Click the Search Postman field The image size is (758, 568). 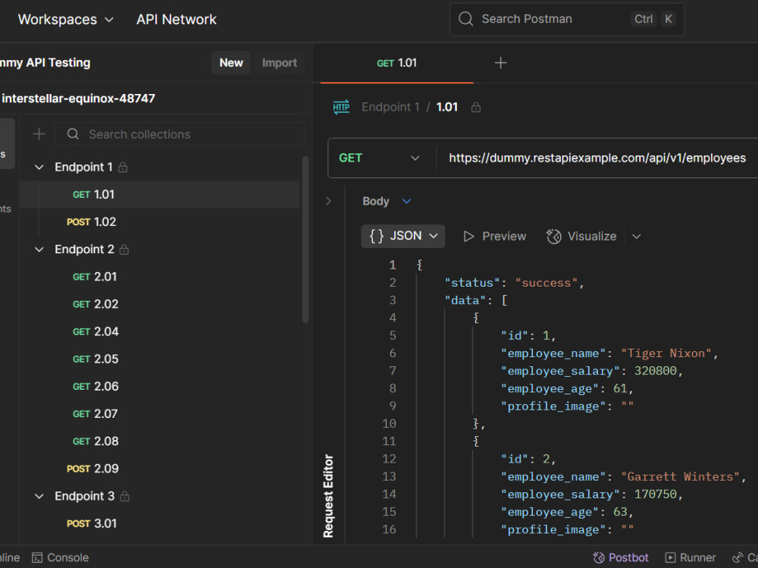pyautogui.click(x=567, y=19)
